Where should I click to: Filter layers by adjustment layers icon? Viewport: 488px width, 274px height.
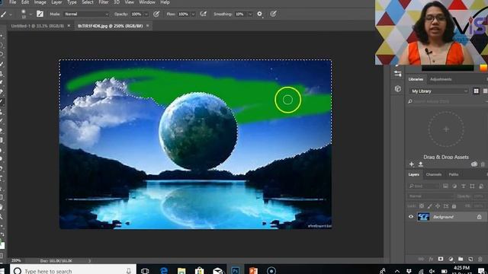point(454,186)
